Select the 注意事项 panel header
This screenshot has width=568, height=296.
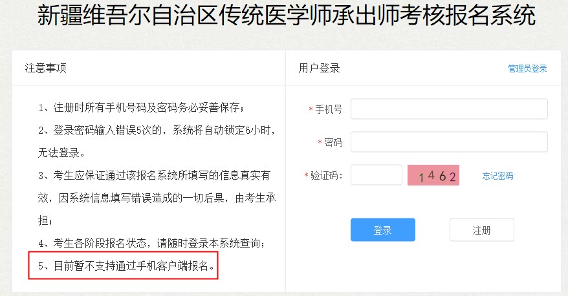pos(46,69)
